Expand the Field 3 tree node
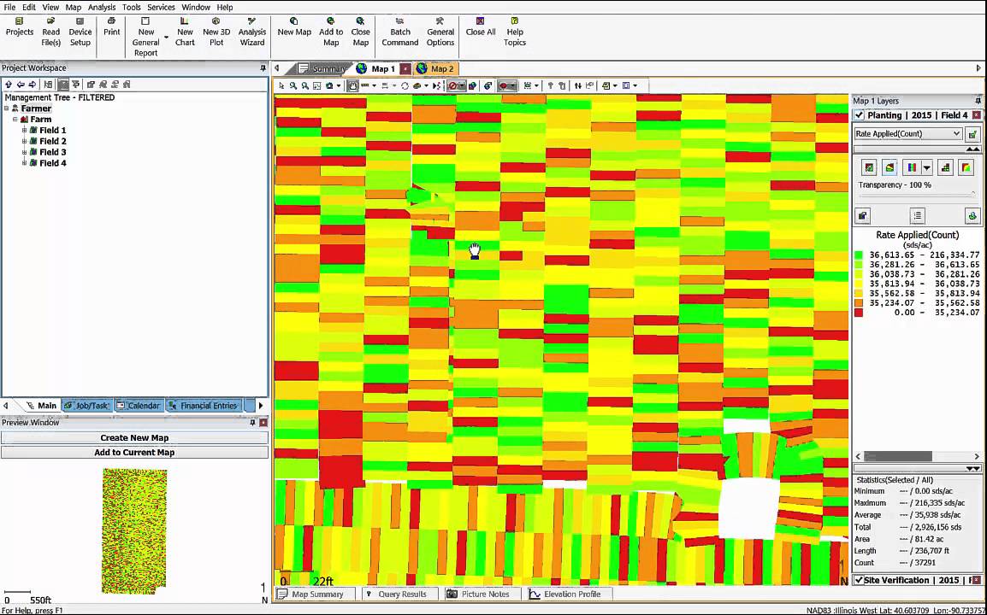Screen dimensions: 987x615 24,151
